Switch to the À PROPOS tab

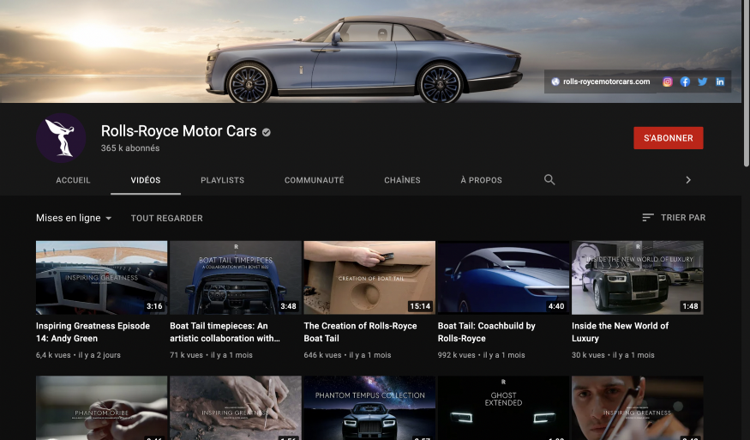481,180
